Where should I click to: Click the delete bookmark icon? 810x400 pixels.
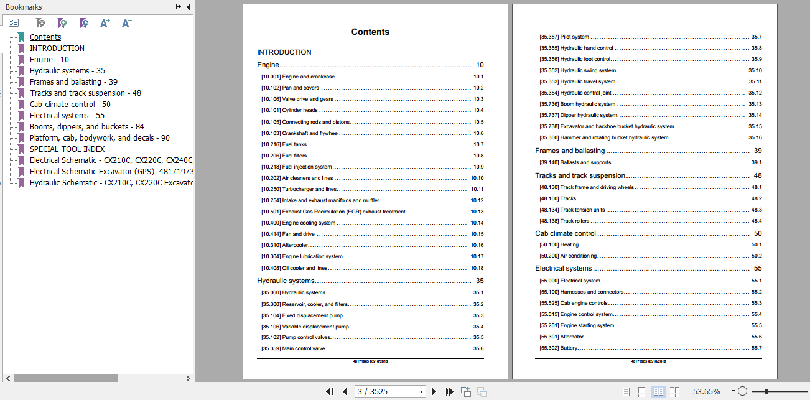(40, 23)
